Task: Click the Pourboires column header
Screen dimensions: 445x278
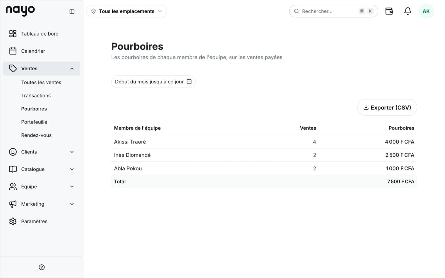Action: [401, 128]
